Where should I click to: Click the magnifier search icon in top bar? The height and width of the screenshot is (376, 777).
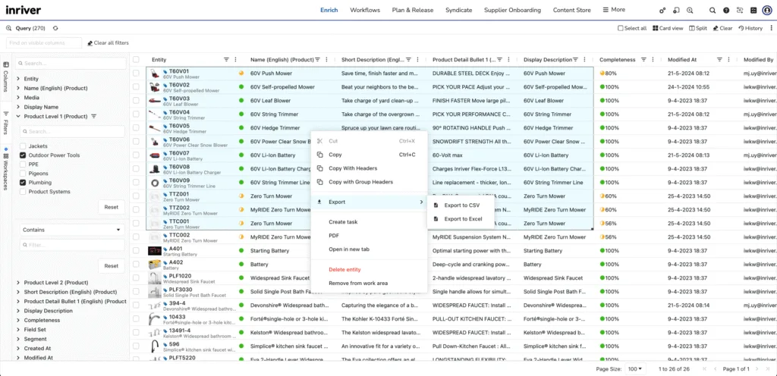click(x=712, y=11)
